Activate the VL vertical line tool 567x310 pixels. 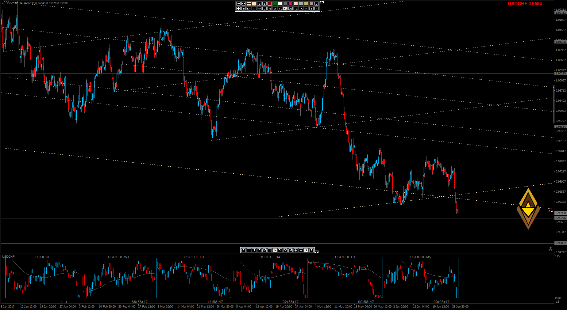280,9
